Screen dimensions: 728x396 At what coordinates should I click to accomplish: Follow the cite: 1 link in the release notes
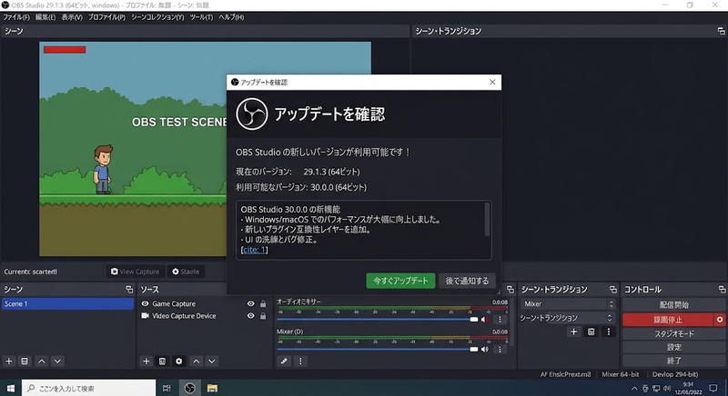255,250
